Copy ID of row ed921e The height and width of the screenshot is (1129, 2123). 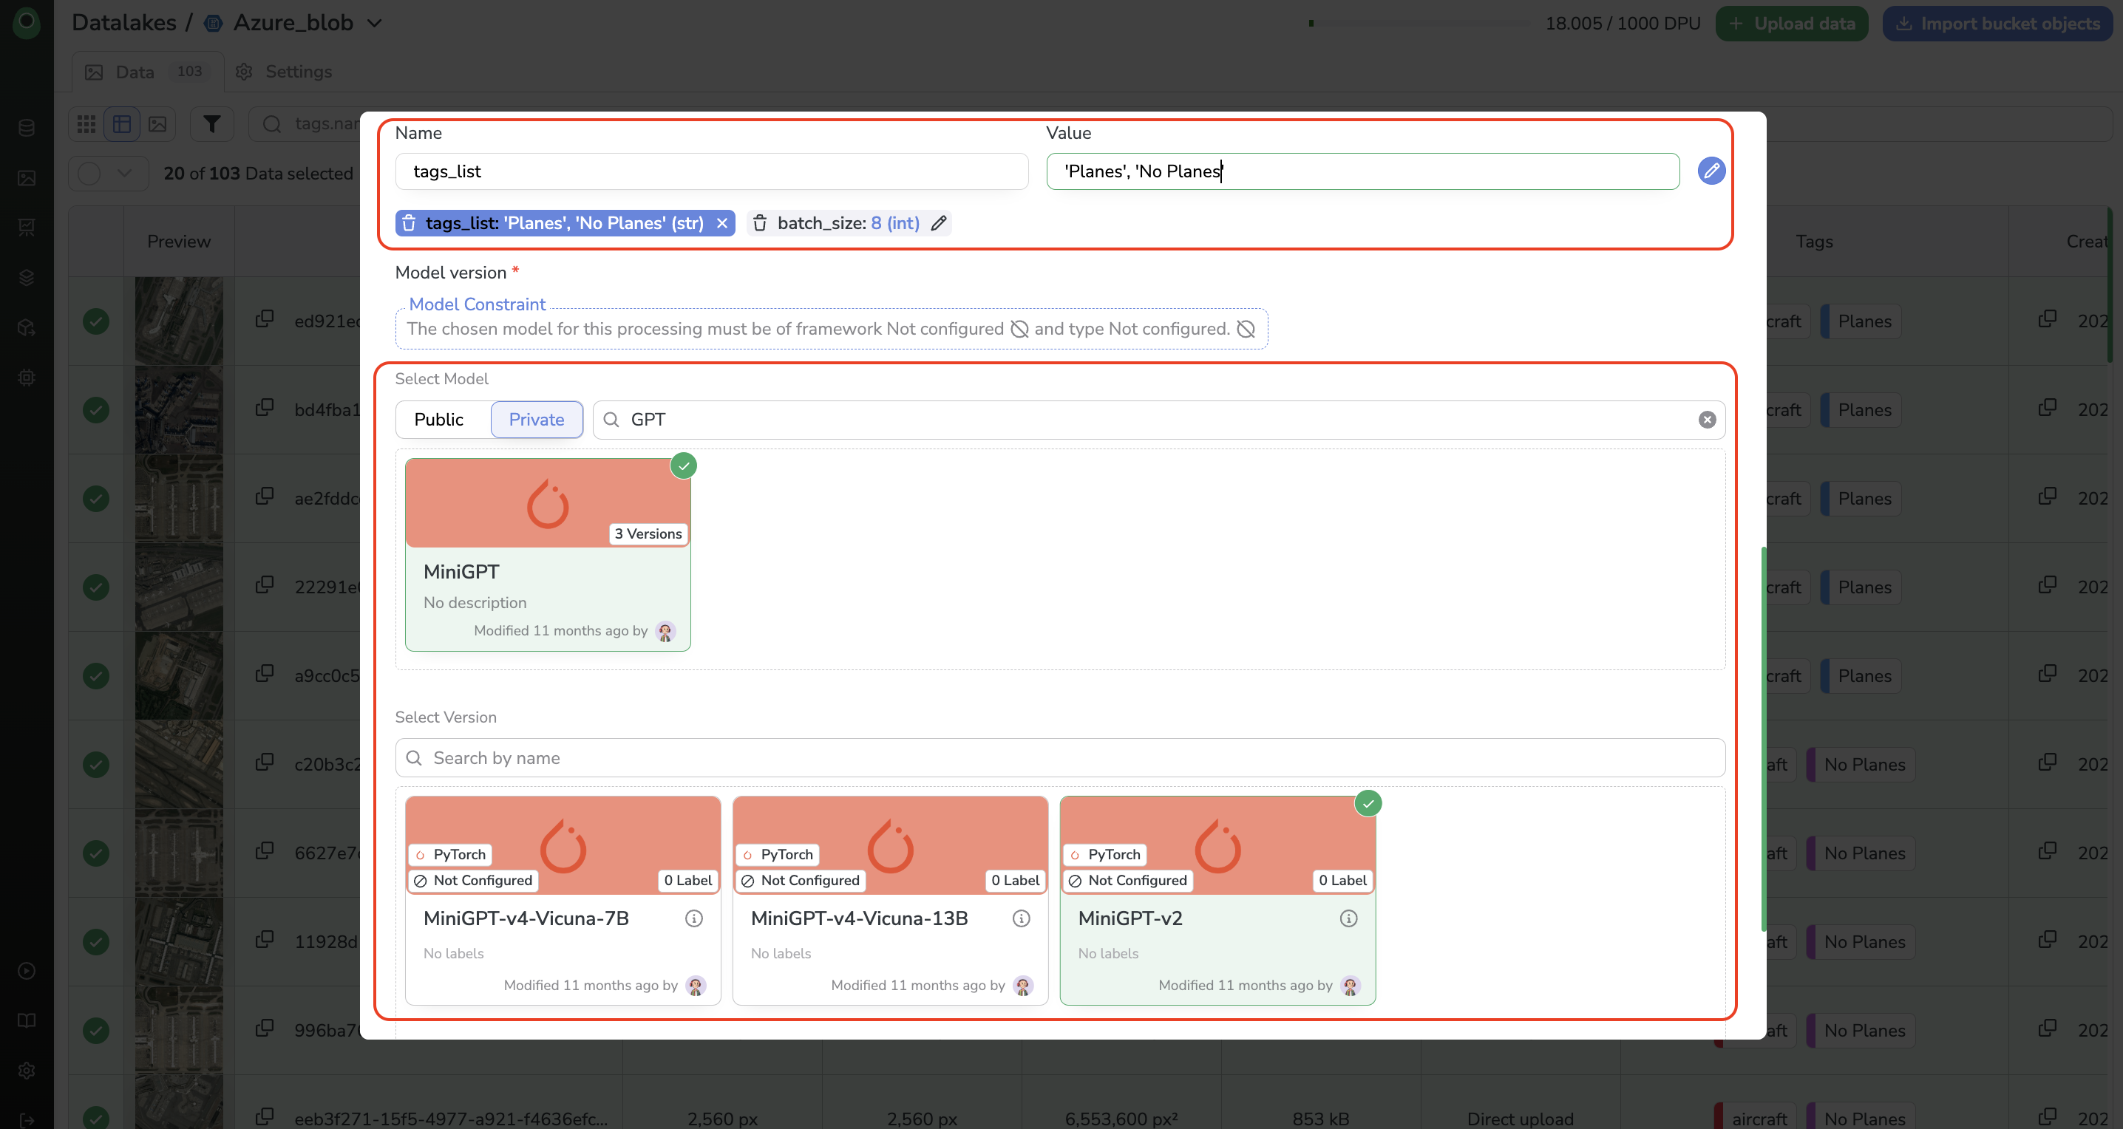coord(265,318)
